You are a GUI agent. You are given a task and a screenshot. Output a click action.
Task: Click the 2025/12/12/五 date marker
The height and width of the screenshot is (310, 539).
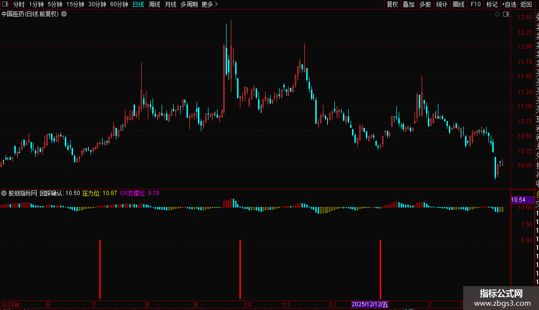(x=370, y=304)
